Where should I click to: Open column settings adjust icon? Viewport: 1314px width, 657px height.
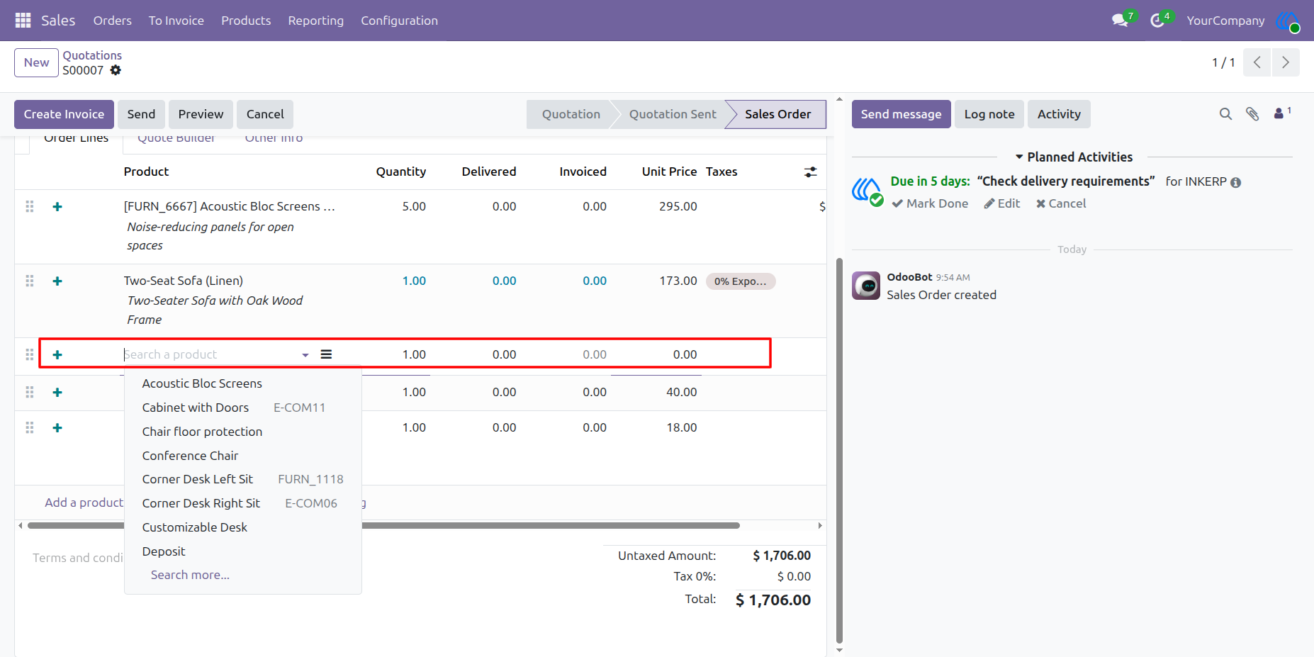[x=811, y=172]
